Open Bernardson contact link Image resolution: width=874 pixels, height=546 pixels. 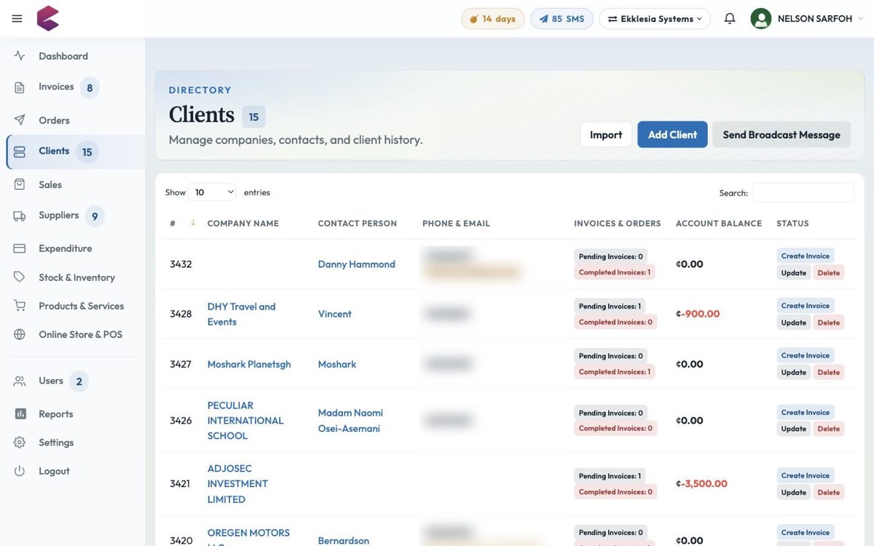coord(344,540)
